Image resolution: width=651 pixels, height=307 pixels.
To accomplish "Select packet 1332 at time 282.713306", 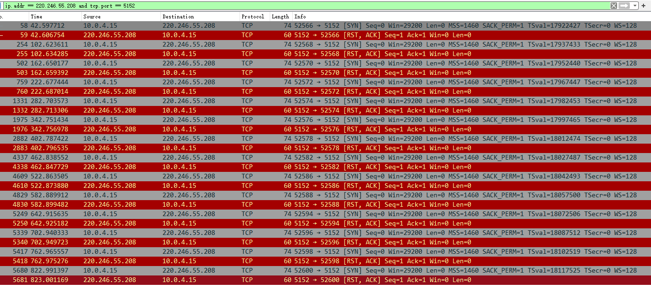I will pos(325,110).
